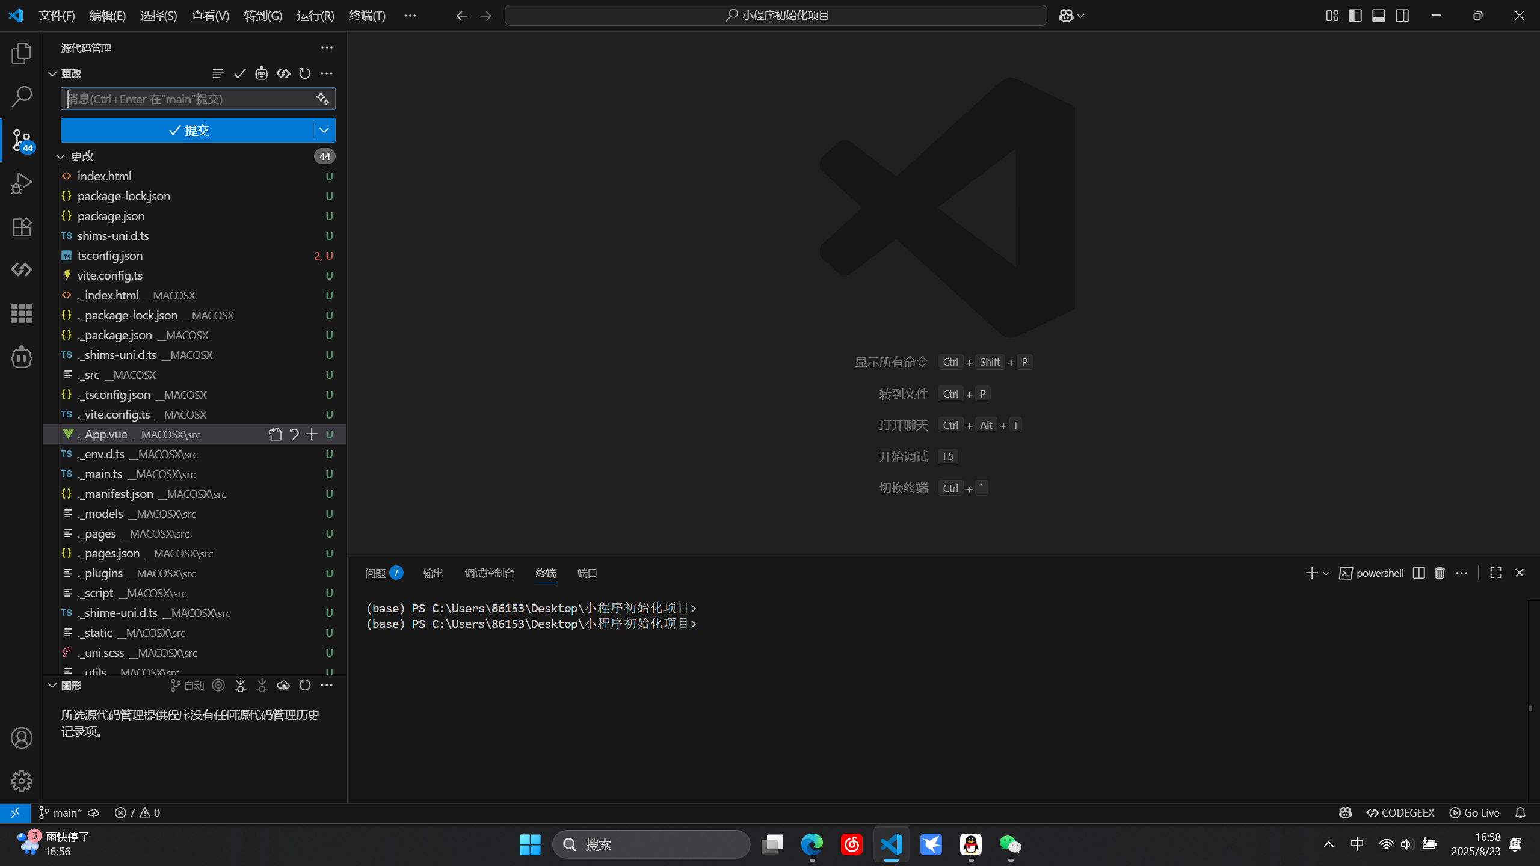This screenshot has height=866, width=1540.
Task: Switch to the 调试控制台 tab
Action: tap(490, 573)
